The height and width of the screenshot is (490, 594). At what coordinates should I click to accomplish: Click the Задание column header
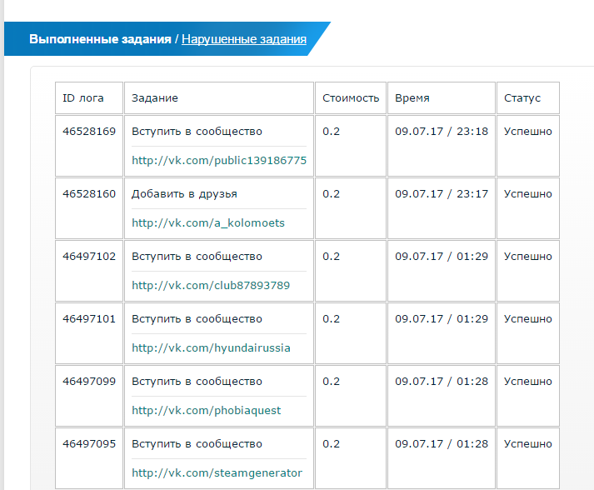point(219,97)
